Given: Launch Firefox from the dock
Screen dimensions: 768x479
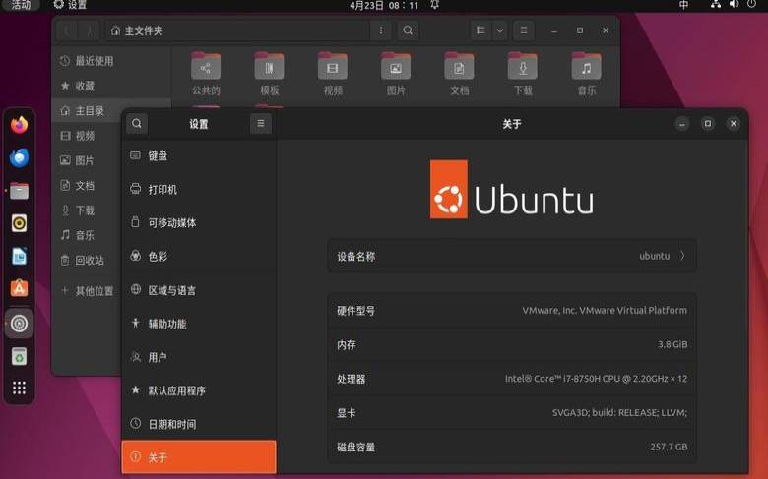Looking at the screenshot, I should point(19,125).
